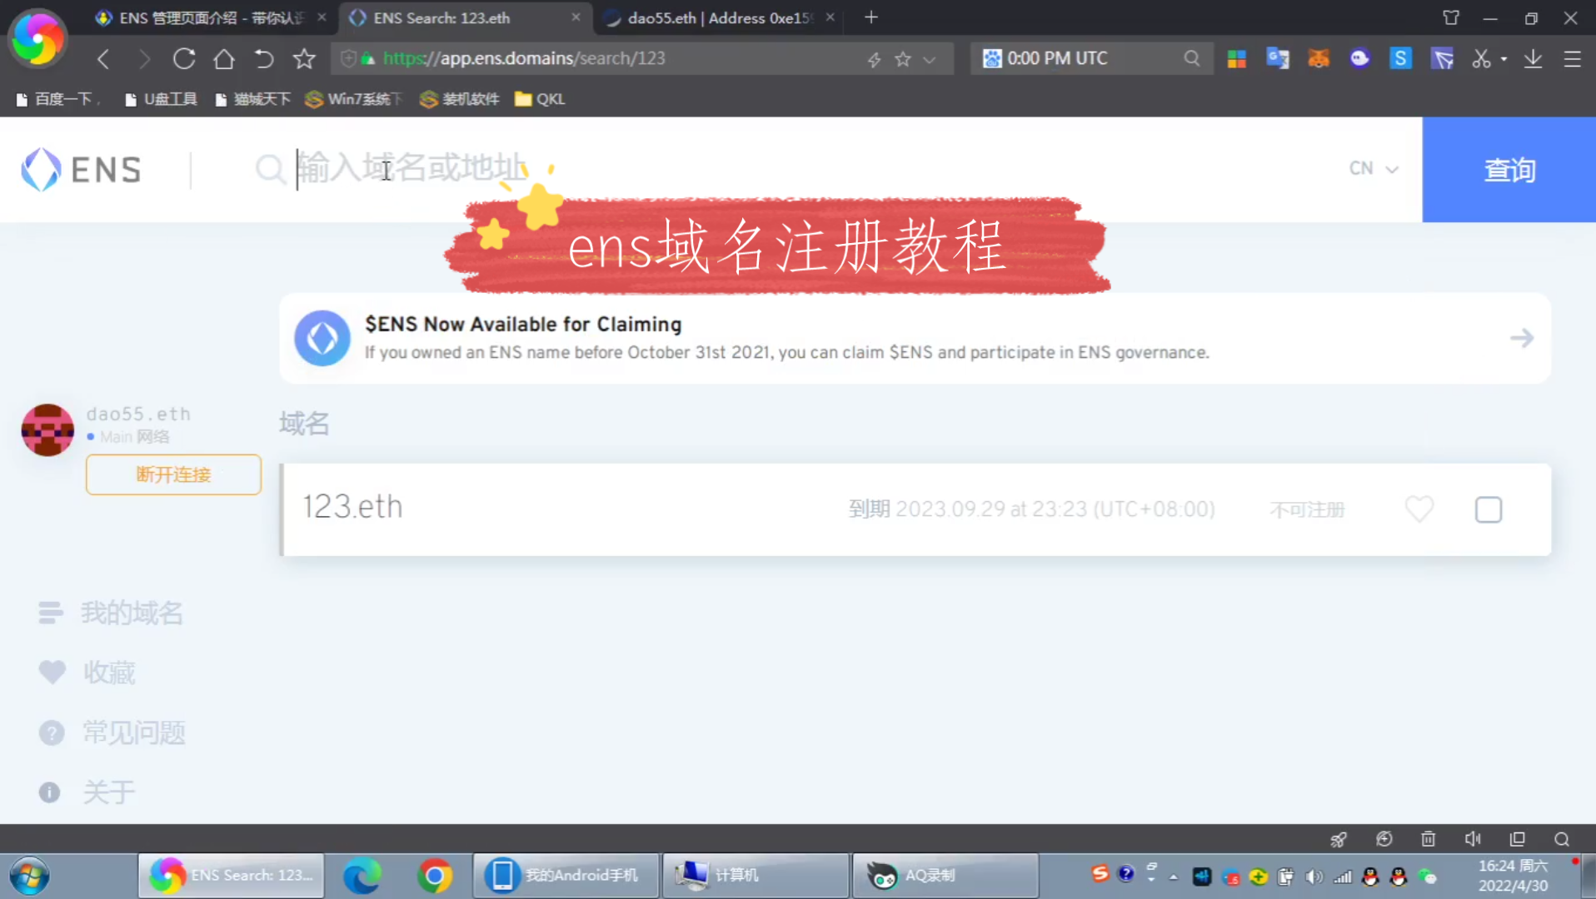Open the browser hamburger menu
This screenshot has height=899, width=1596.
point(1572,59)
